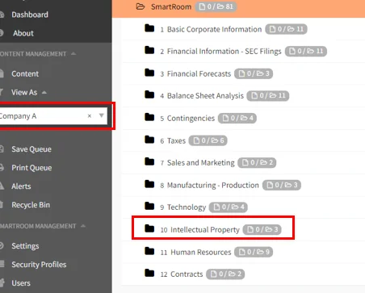
Task: Click the SmartRoom 0/81 count badge
Action: (216, 6)
